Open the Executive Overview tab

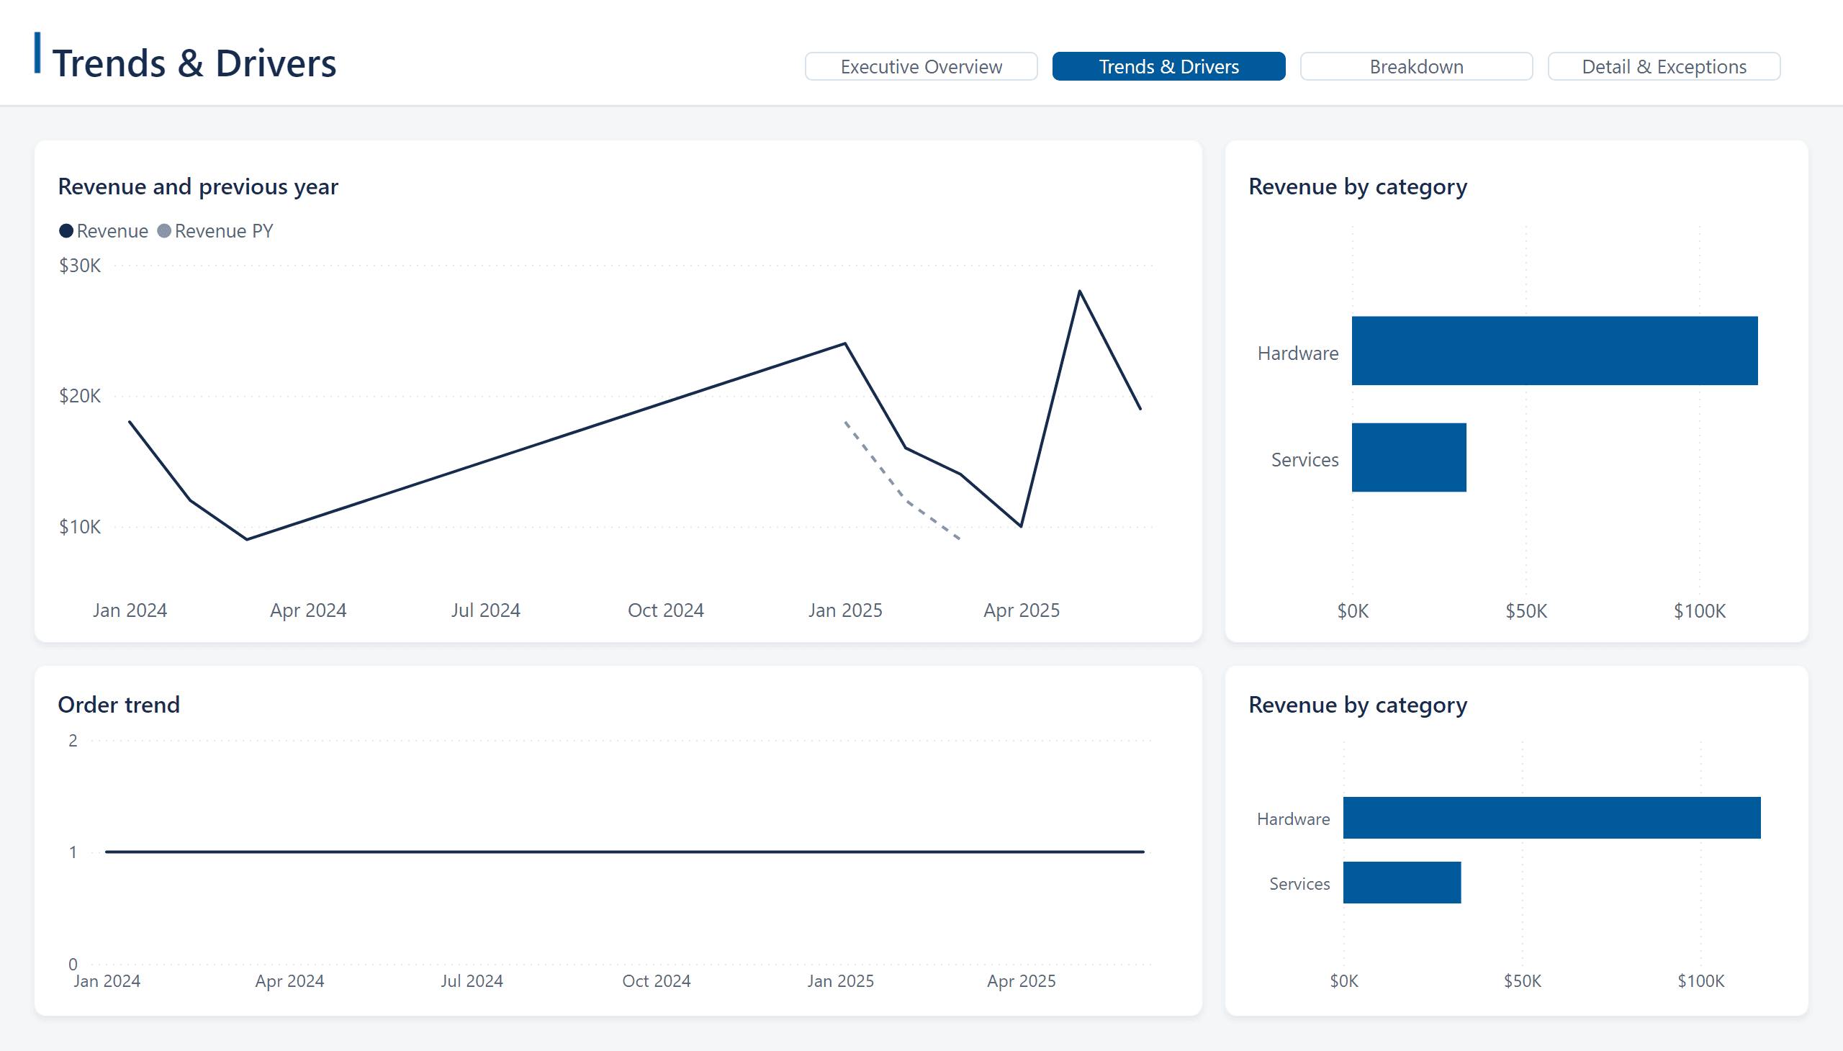(x=920, y=66)
